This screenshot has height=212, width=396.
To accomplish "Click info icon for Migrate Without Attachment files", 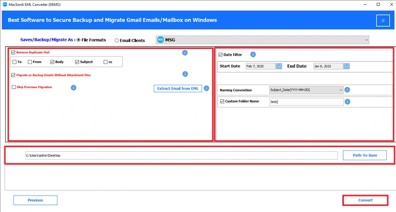I will click(x=185, y=74).
